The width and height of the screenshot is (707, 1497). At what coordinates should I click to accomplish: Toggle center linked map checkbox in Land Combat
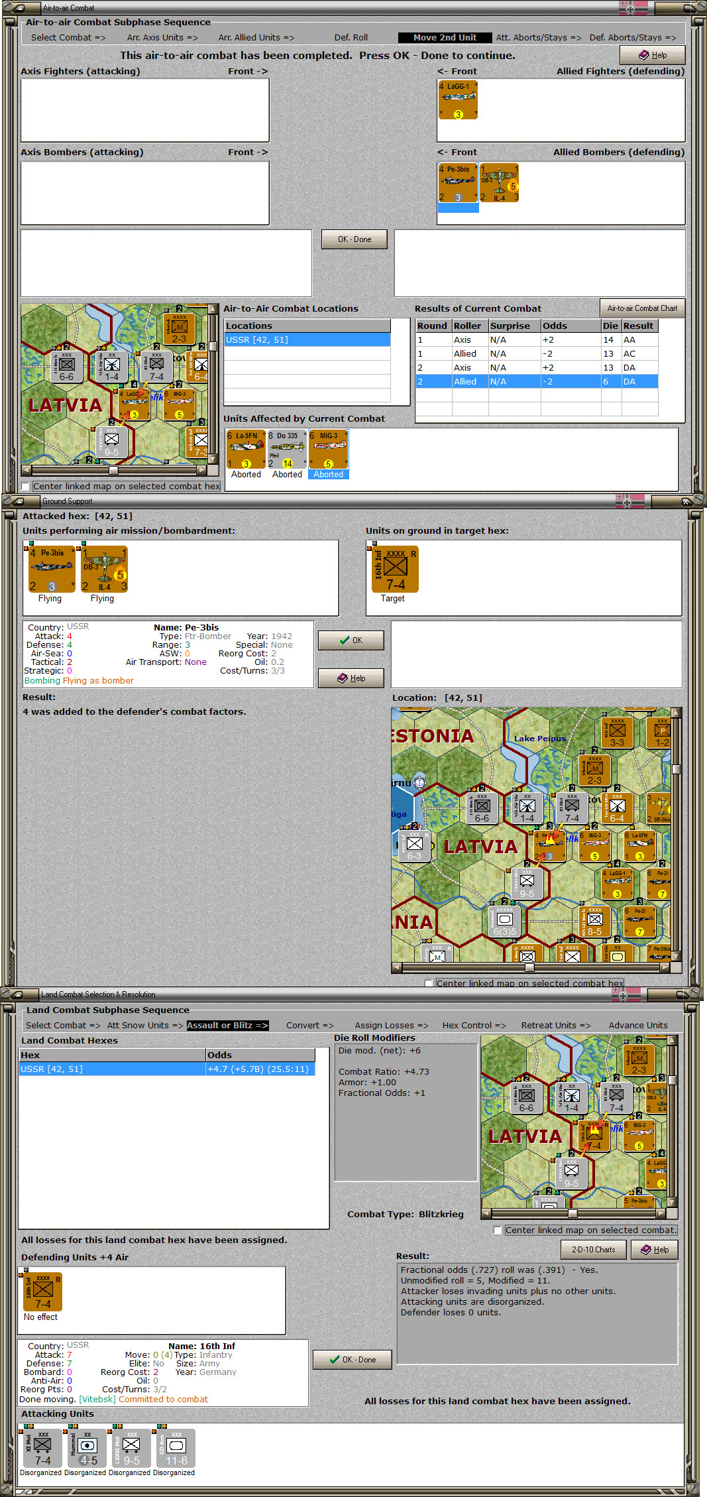tap(498, 1230)
